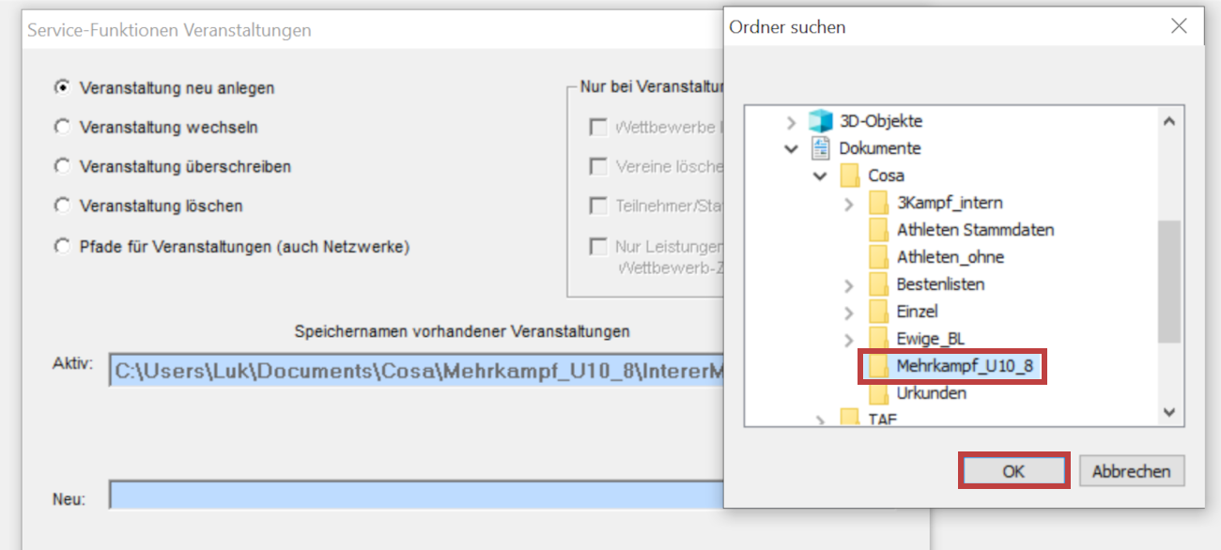Select 'Mehrkampf_U10_8' folder label
Viewport: 1221px width, 550px height.
click(x=966, y=366)
